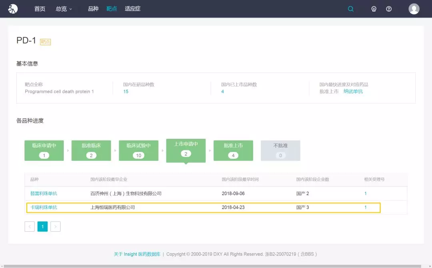432x268 pixels.
Task: Click the lightbulb feedback icon
Action: [x=374, y=9]
